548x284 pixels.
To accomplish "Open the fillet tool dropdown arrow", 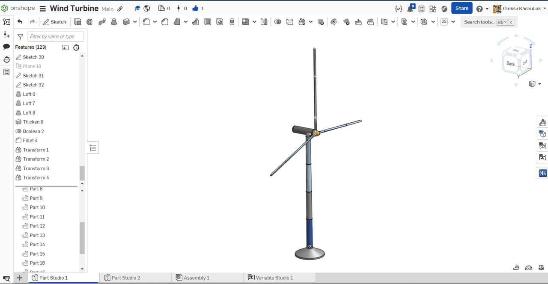I will pos(155,22).
